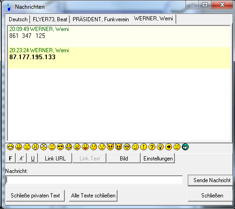This screenshot has height=209, width=235.
Task: Select the PRÄSIDENT, Funkverein tab
Action: 100,19
